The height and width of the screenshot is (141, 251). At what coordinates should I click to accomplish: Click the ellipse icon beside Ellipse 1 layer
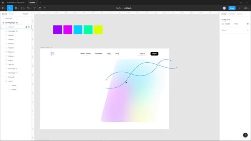click(6, 35)
